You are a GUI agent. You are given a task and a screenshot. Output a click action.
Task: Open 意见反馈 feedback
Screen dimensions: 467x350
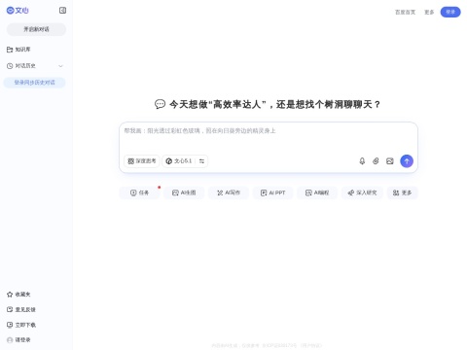[21, 309]
